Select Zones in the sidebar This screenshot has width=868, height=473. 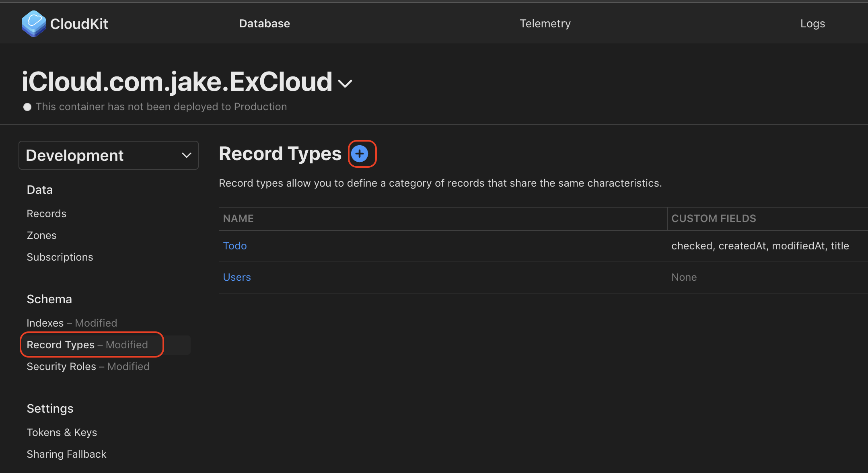coord(41,235)
